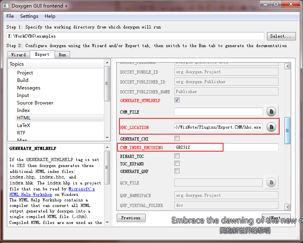
Task: Click the Topics list scroll up arrow
Action: (107, 63)
